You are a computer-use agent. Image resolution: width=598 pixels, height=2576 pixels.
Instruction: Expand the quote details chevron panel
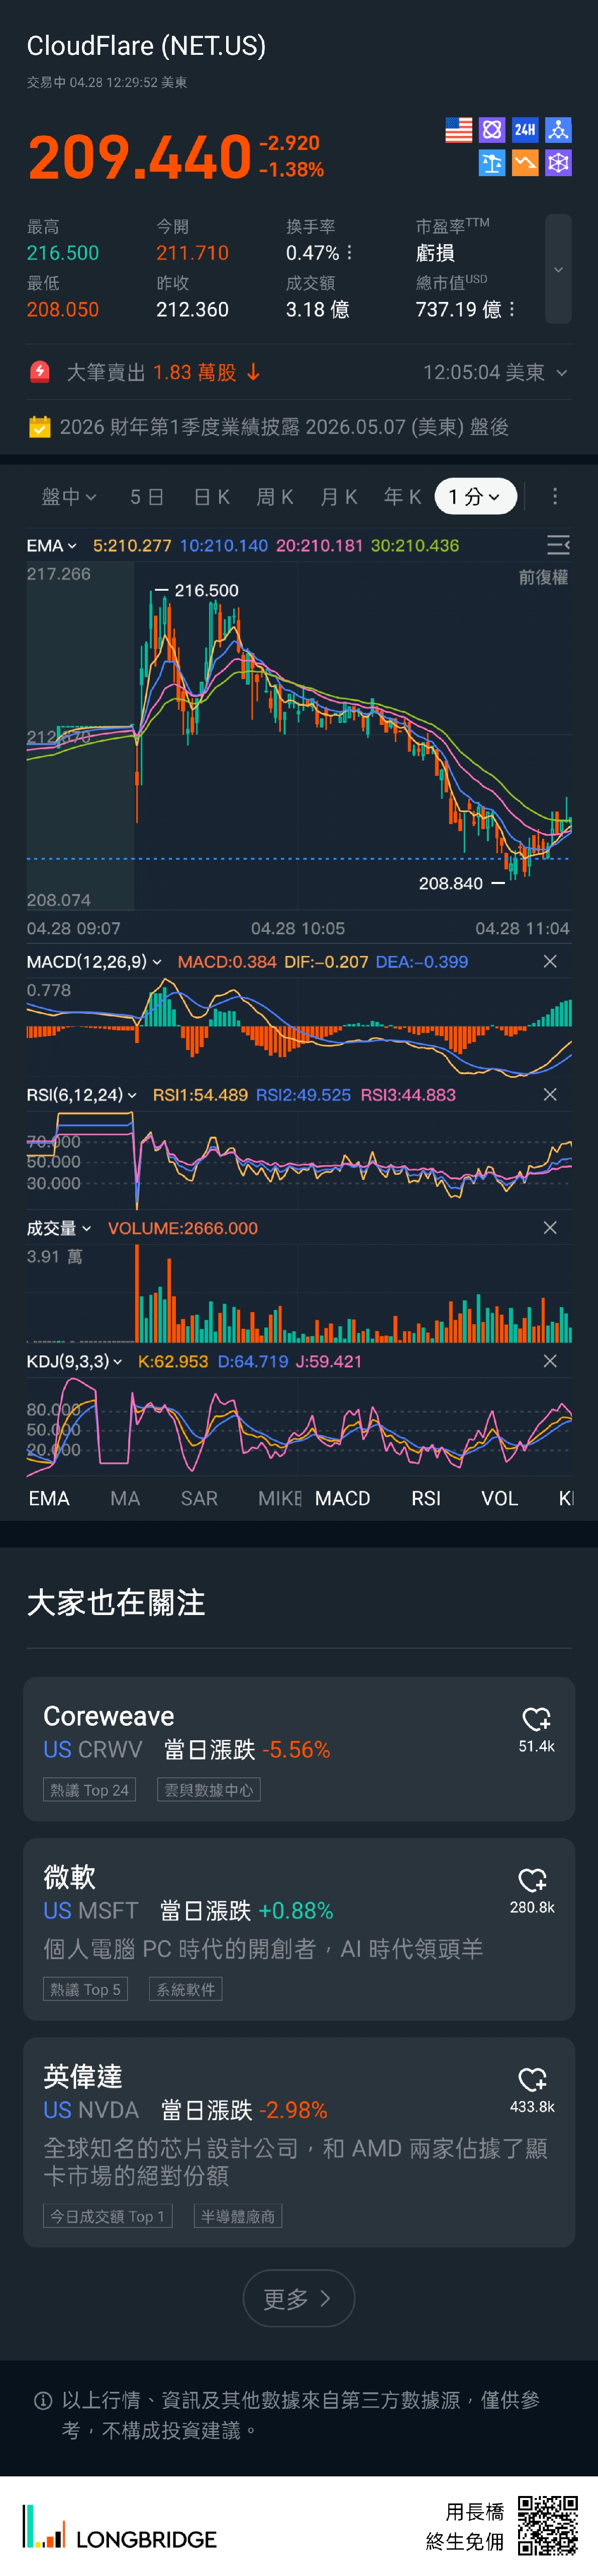pyautogui.click(x=558, y=270)
